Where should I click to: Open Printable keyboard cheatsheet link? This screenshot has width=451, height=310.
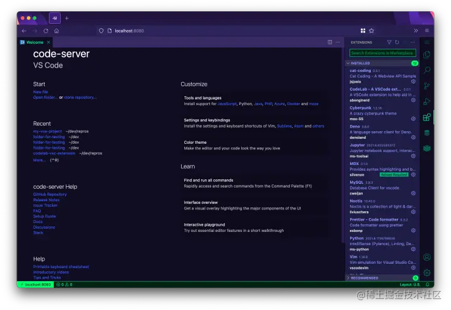pyautogui.click(x=61, y=267)
